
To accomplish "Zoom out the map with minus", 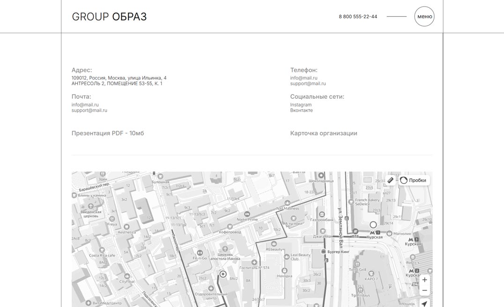I will point(424,290).
